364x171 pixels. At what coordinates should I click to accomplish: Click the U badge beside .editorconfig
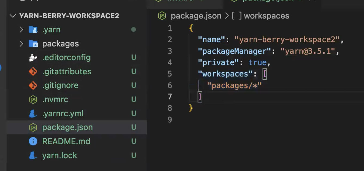pos(134,58)
